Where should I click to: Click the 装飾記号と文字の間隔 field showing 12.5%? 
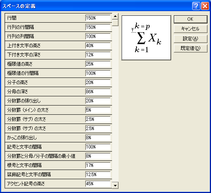click(98, 175)
